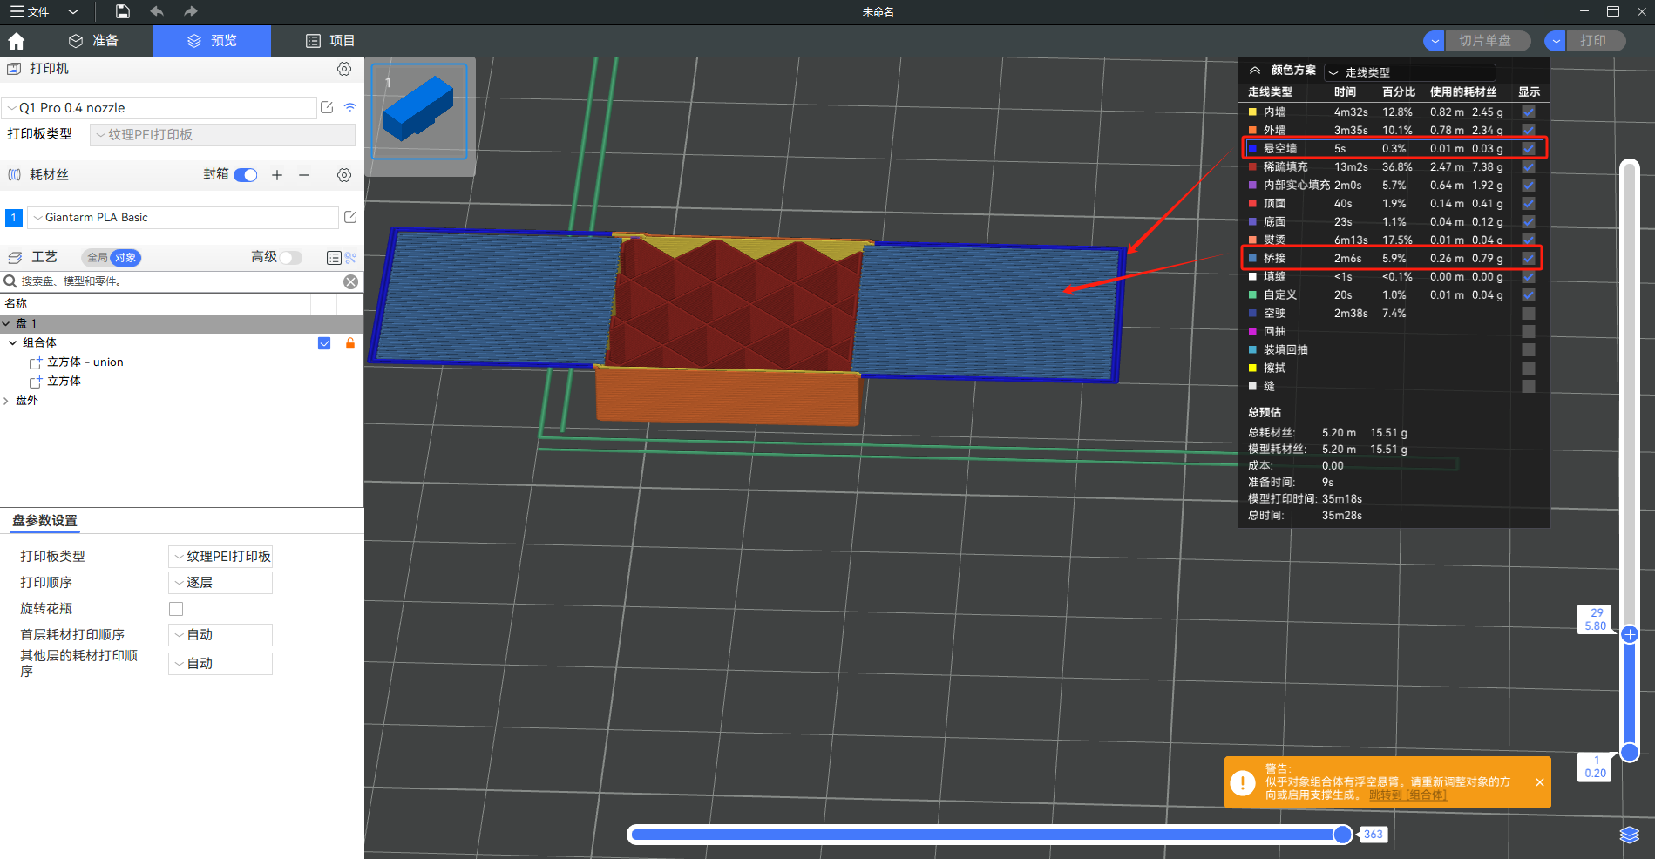The image size is (1655, 859).
Task: Click the printer Wi-Fi connection icon
Action: 350,107
